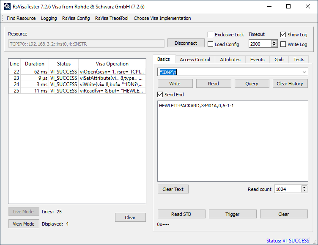
Task: Click the Read button
Action: pos(214,84)
